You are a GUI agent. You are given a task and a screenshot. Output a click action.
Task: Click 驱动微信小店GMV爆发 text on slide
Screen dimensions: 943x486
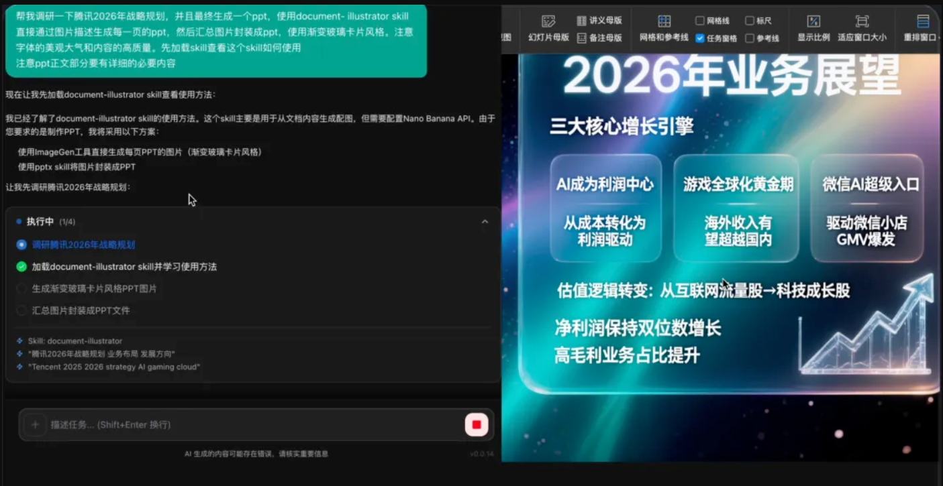866,231
